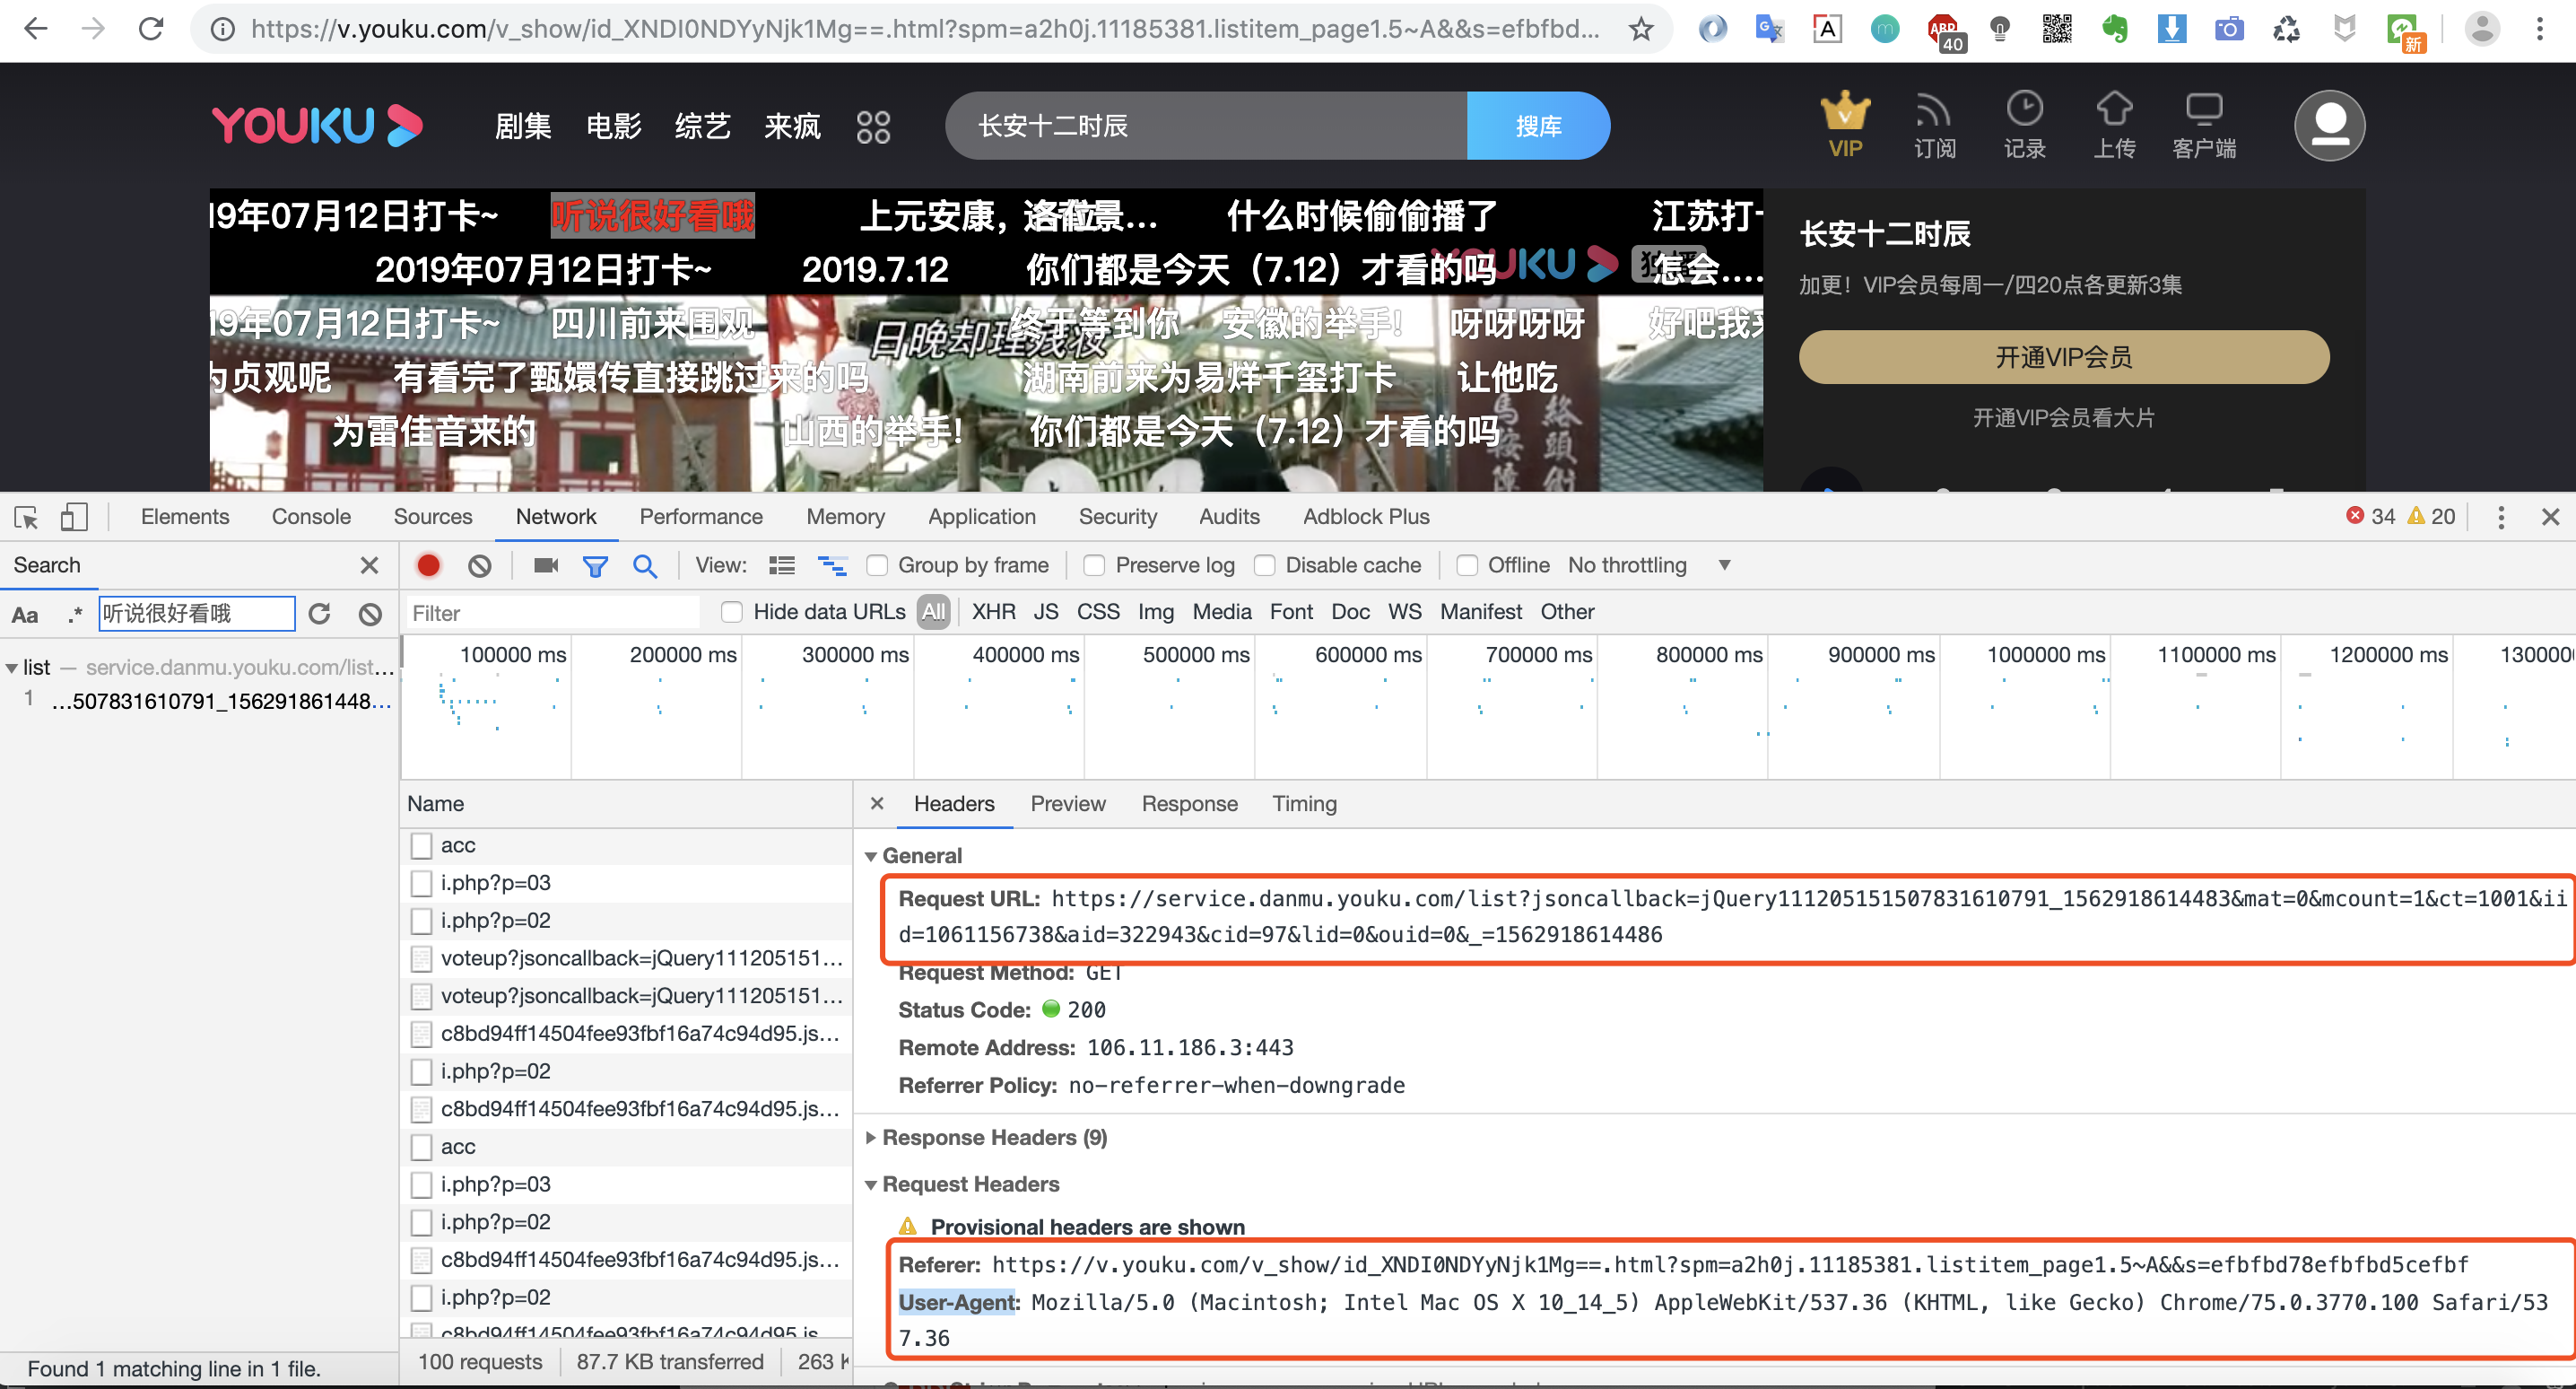Click the search input containing 听说很好看哦
2576x1389 pixels.
pyautogui.click(x=196, y=614)
